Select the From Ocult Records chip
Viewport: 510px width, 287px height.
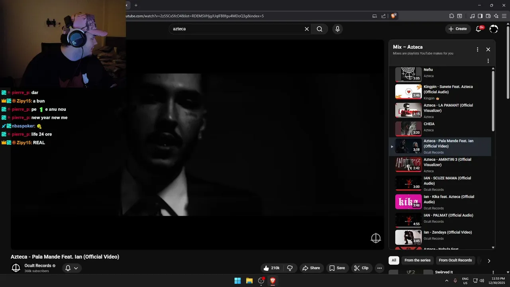pos(455,260)
